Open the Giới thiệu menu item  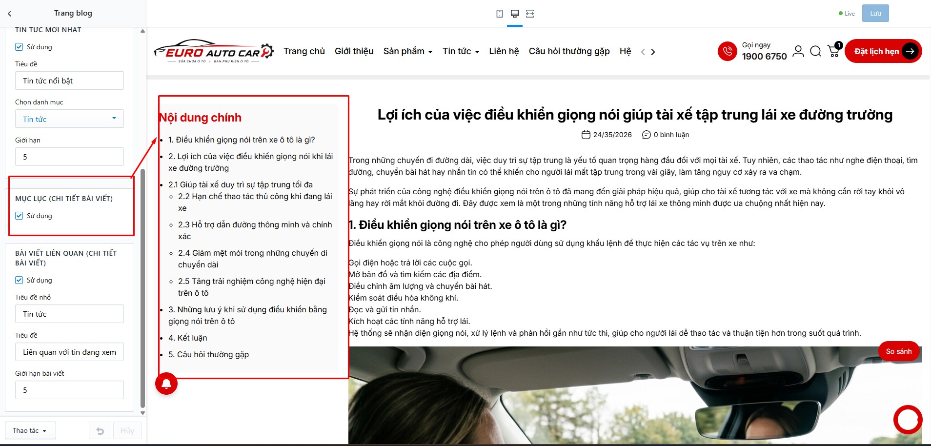click(354, 51)
